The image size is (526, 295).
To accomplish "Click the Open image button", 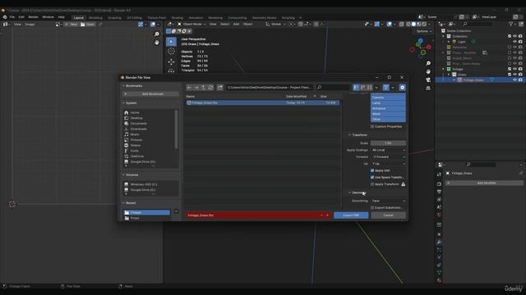I will [88, 24].
